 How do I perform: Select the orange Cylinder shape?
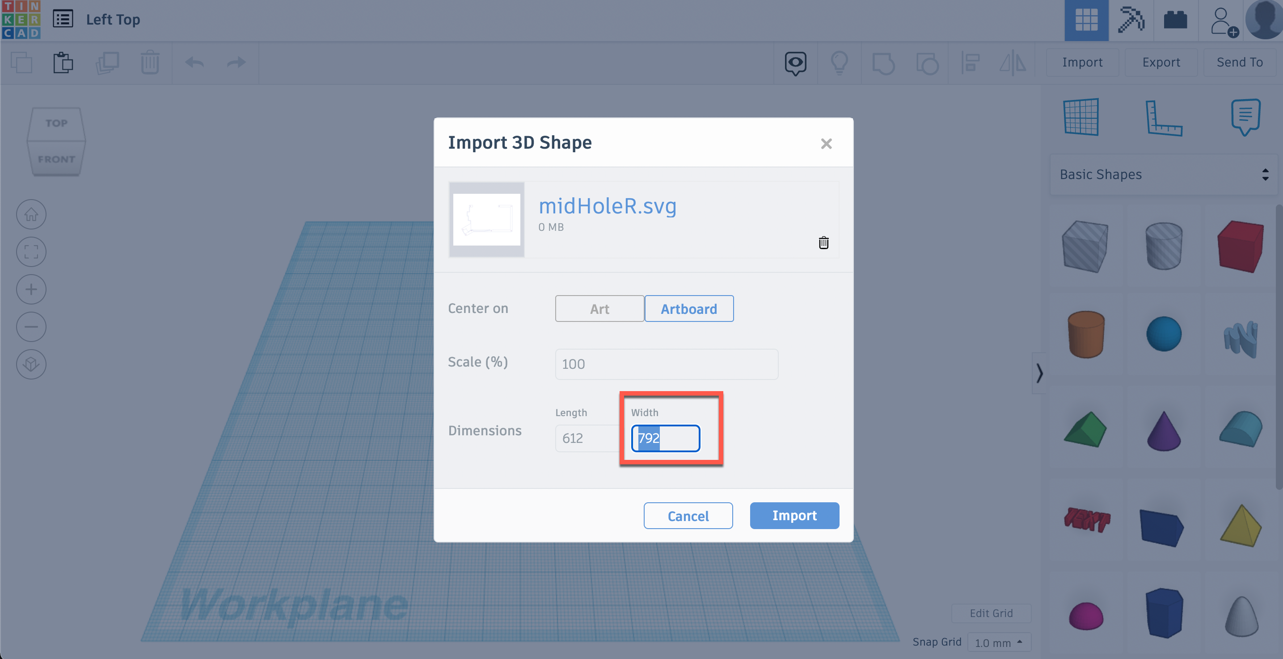pos(1086,334)
